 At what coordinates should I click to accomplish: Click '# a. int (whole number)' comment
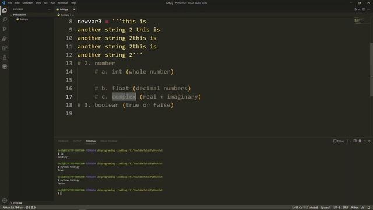(x=134, y=72)
